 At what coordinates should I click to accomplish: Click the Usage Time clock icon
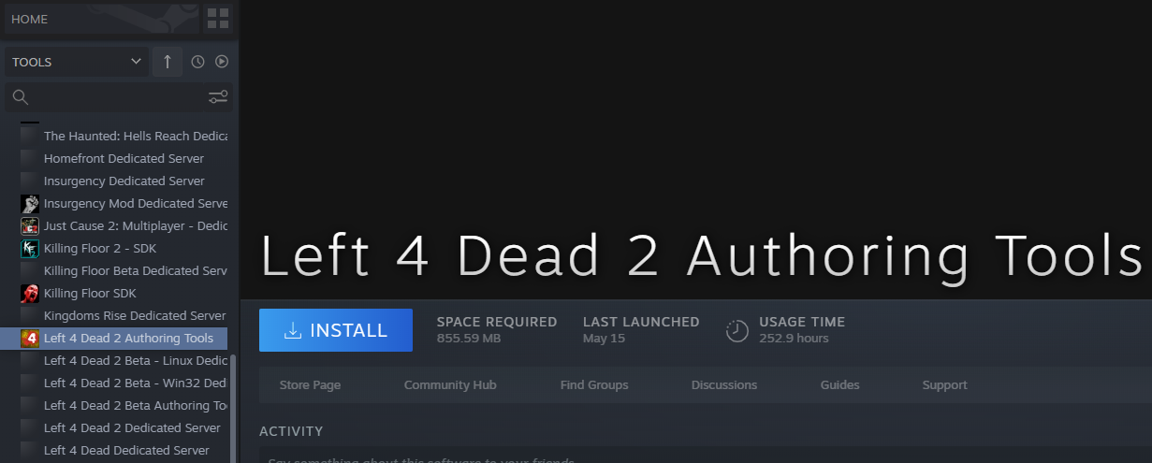coord(738,330)
